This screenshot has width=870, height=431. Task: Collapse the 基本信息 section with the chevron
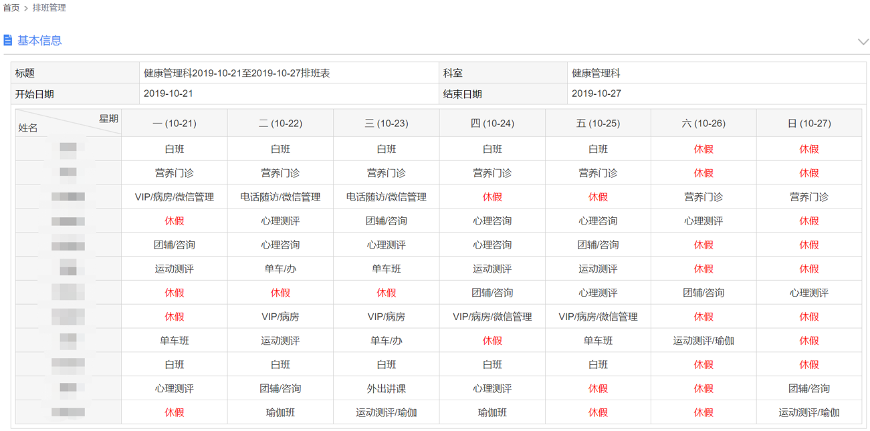(x=863, y=41)
